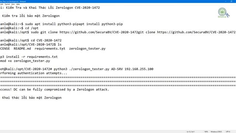Open the View menu
The image size is (236, 133).
(x=13, y=4)
